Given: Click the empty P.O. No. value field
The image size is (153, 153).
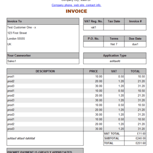Looking at the screenshot, I should (93, 44).
